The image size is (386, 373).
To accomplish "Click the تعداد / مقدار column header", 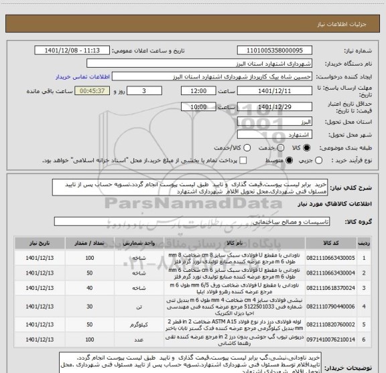I will coord(89,243).
